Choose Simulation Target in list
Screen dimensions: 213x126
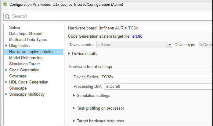pyautogui.click(x=24, y=64)
